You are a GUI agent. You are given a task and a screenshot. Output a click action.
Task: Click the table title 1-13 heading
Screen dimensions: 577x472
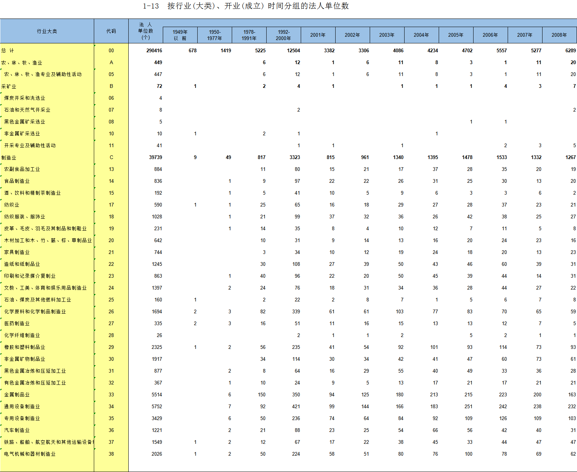(246, 6)
